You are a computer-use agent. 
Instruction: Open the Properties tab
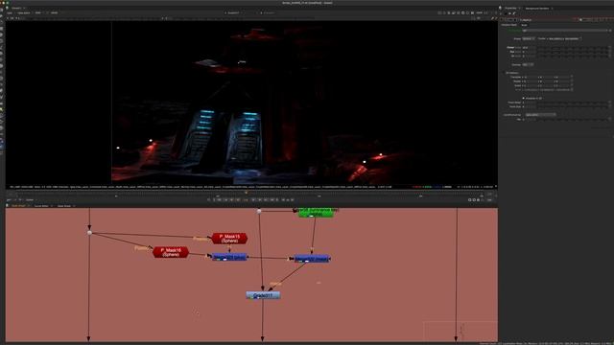tap(510, 8)
